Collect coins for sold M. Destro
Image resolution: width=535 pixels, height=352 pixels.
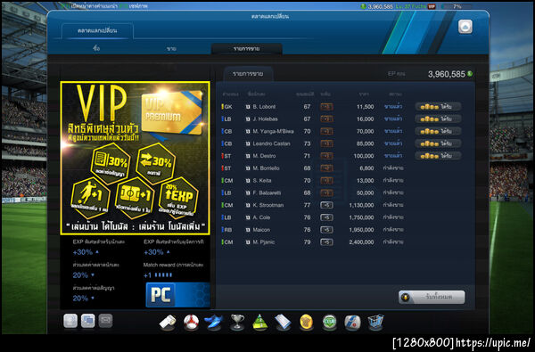pos(438,156)
